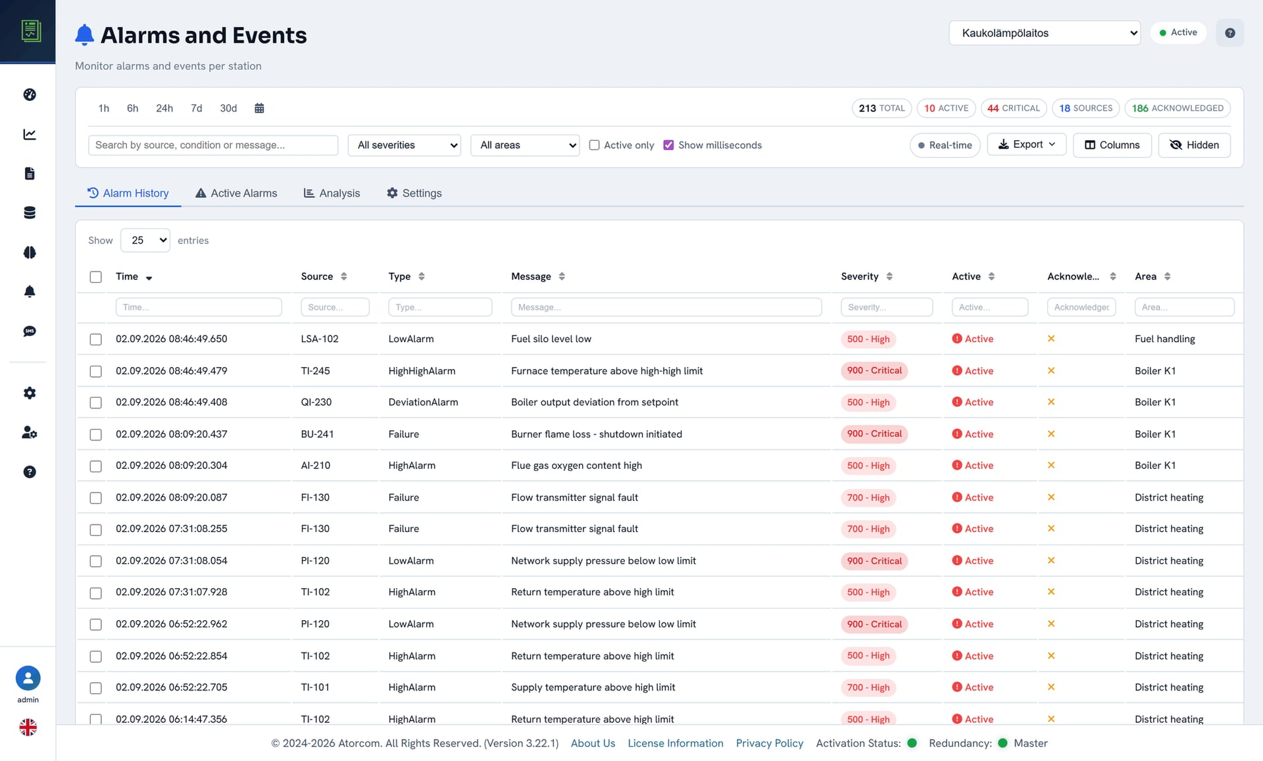
Task: Click the Hidden button
Action: coord(1194,145)
